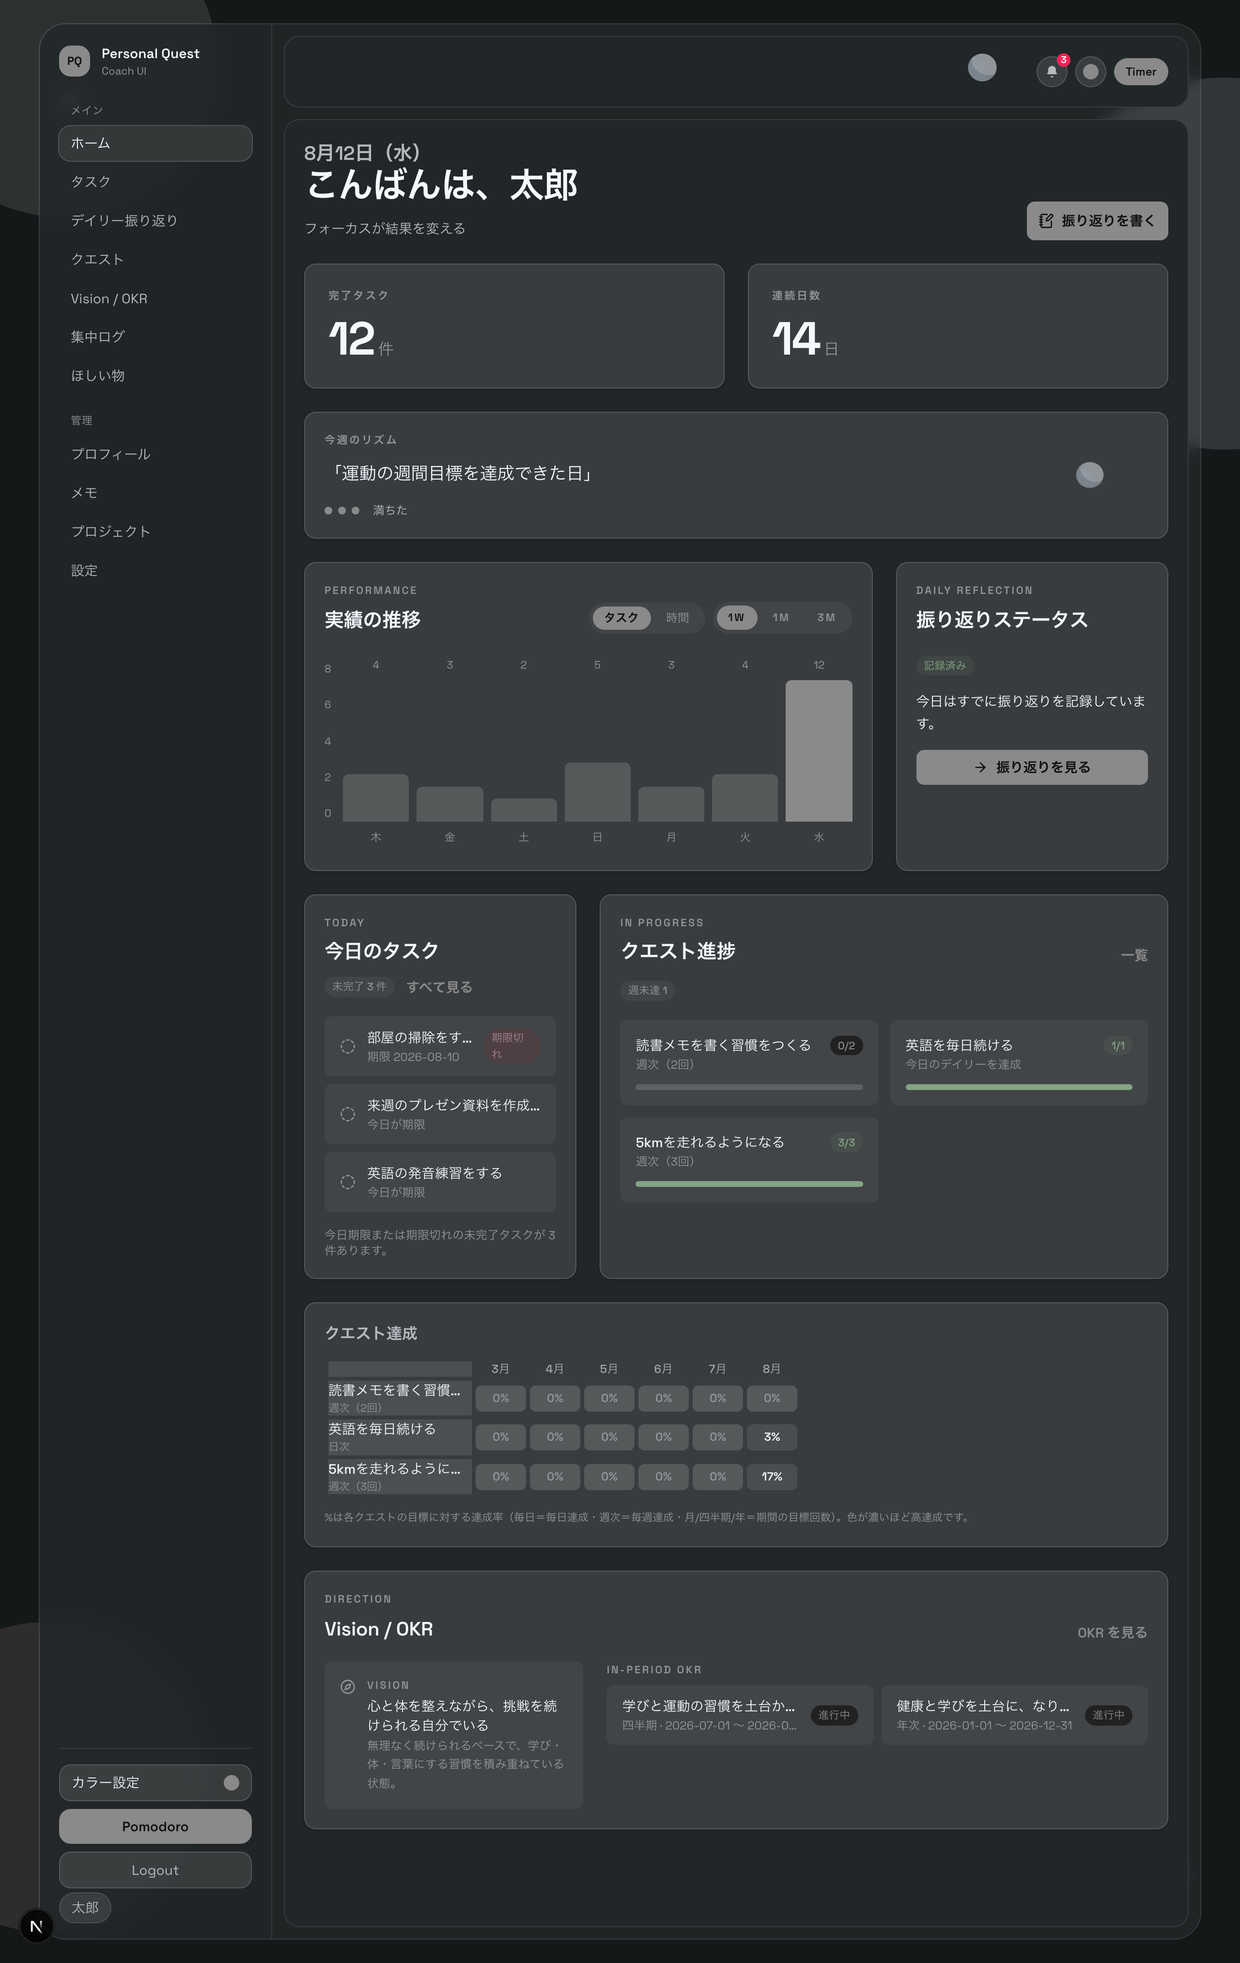
Task: Open プロフィール in sidebar
Action: tap(155, 454)
